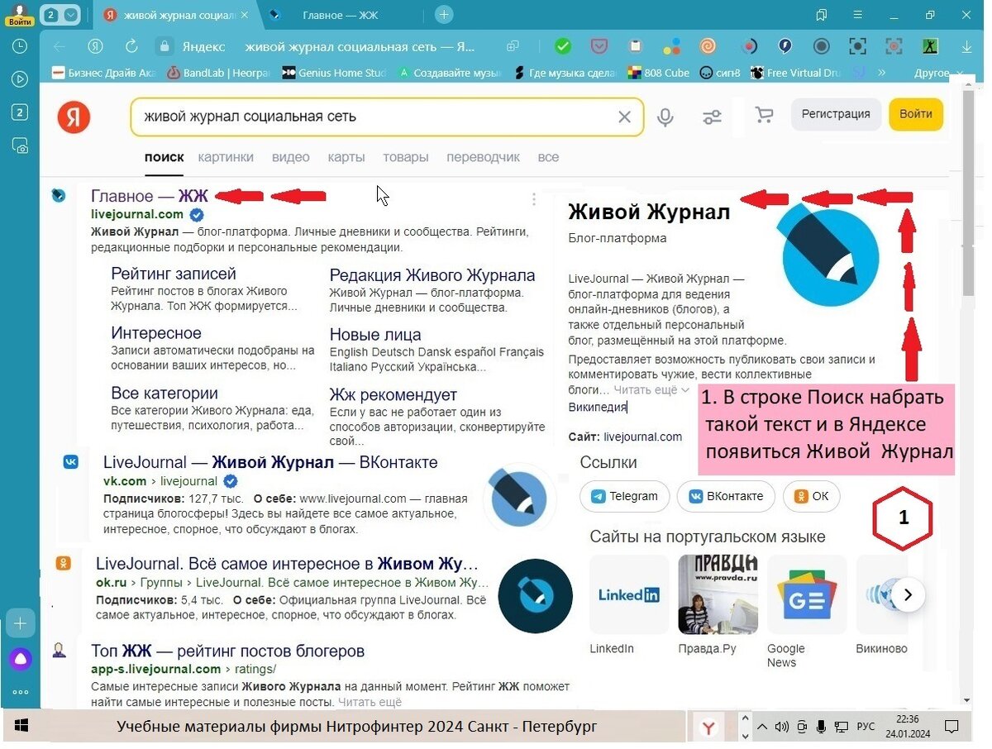Switch to tab Главное — ЖЖ
Image resolution: width=992 pixels, height=749 pixels.
coord(339,15)
